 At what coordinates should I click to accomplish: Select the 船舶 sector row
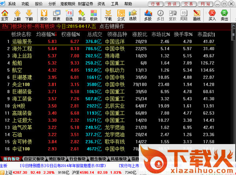point(110,63)
